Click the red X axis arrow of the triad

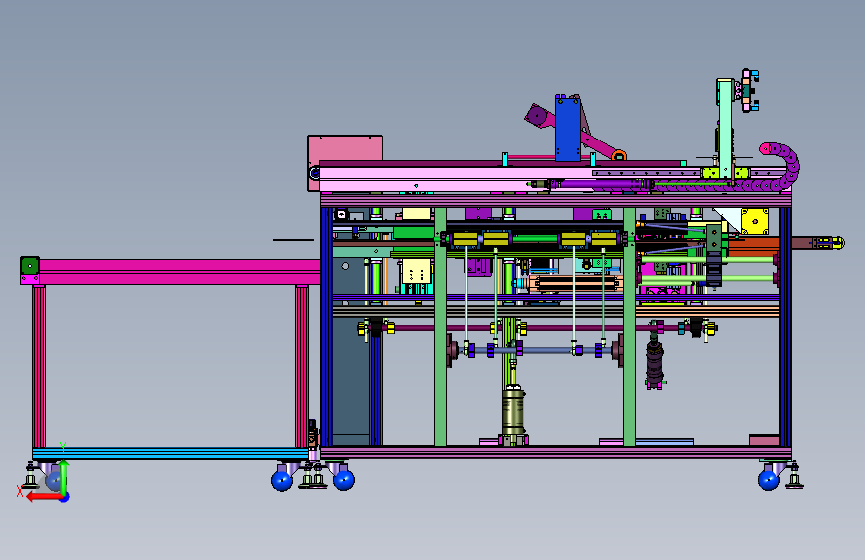[x=43, y=497]
